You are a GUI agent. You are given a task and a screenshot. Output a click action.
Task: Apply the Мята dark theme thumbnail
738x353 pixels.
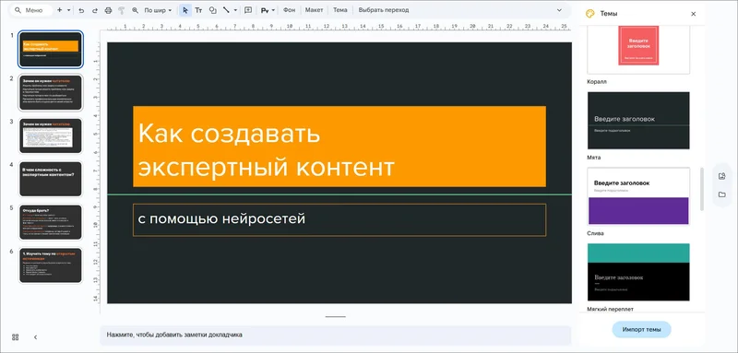pyautogui.click(x=638, y=121)
